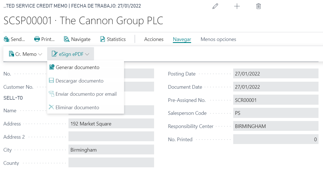Click the Print printer icon

pos(37,39)
